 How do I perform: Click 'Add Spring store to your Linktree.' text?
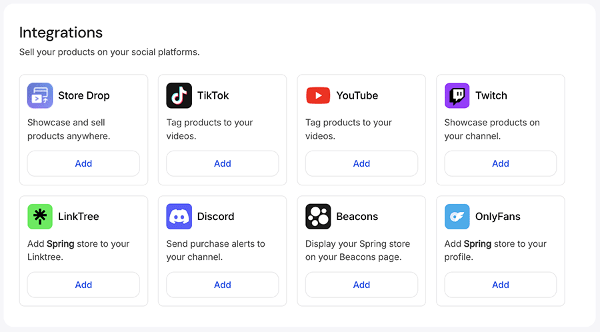[79, 251]
